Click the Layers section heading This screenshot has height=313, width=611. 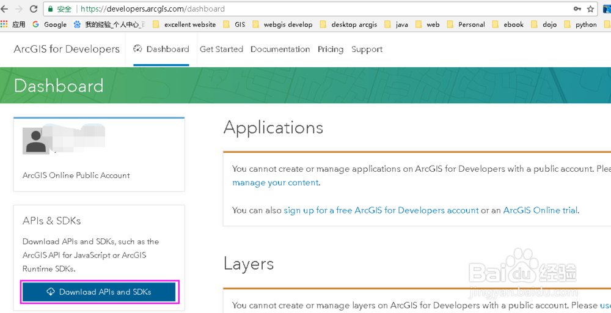point(249,264)
